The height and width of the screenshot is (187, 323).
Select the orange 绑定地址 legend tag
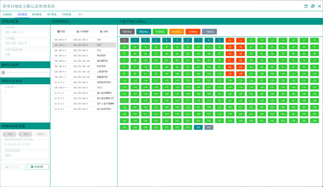click(x=176, y=31)
